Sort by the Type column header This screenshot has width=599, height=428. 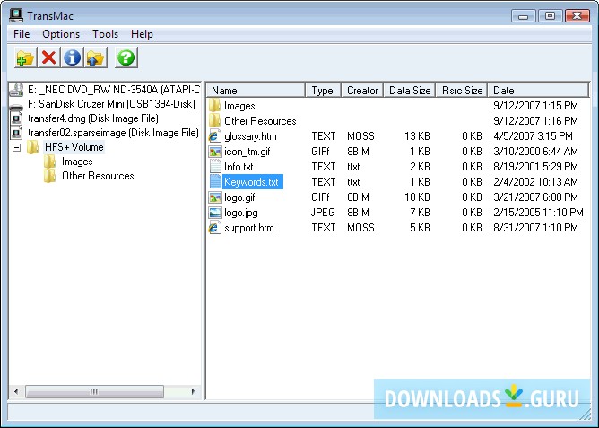click(x=323, y=91)
